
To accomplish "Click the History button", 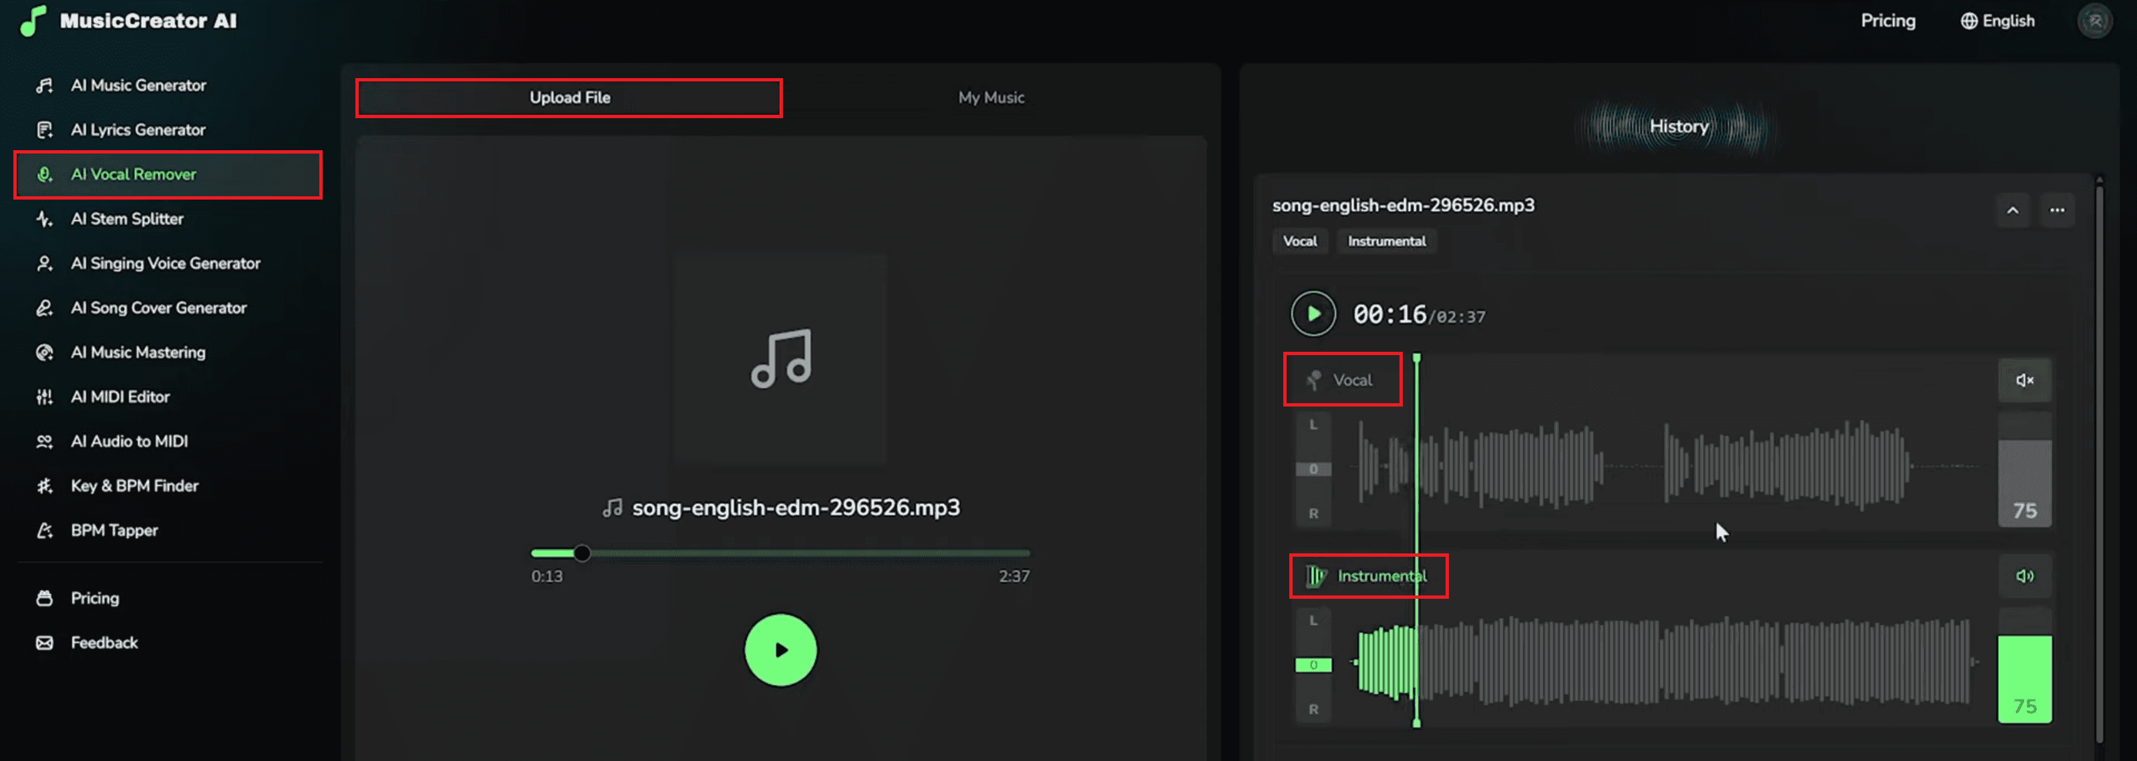I will [1677, 126].
